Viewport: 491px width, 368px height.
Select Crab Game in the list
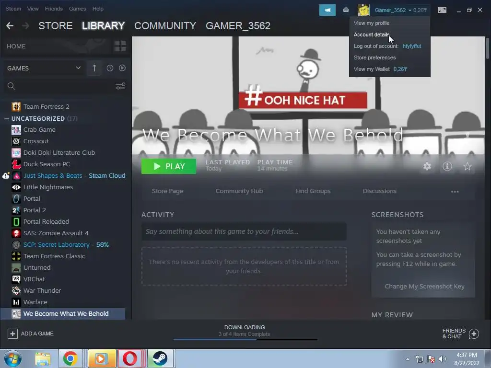pyautogui.click(x=39, y=129)
